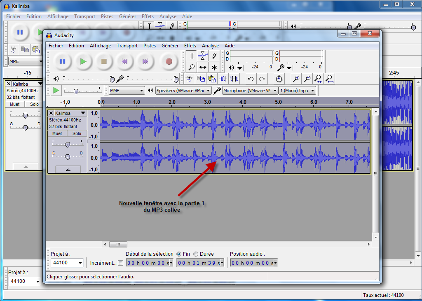Click the Zoom In magnifier icon
422x301 pixels.
tap(296, 79)
